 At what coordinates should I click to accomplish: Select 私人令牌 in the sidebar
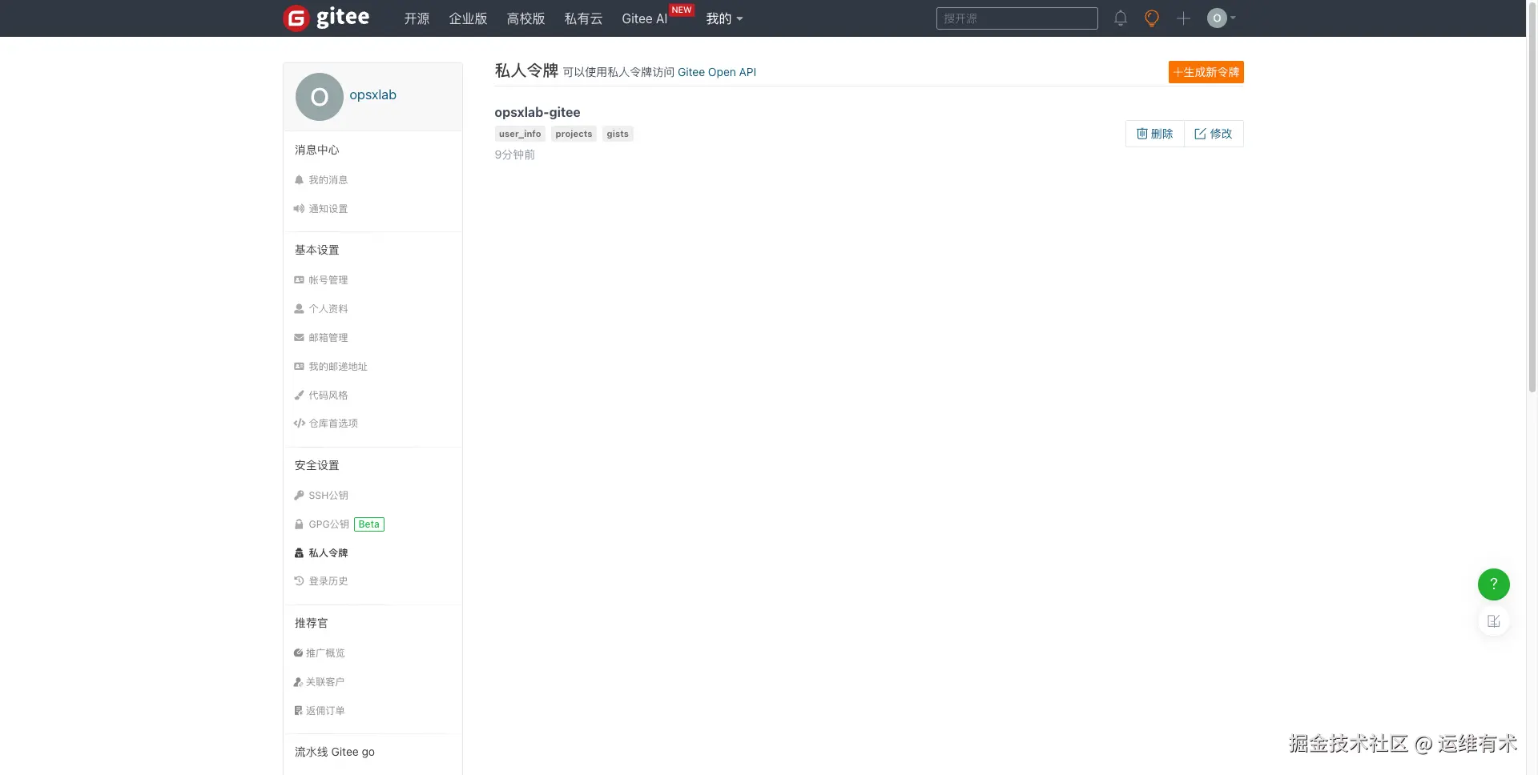coord(328,553)
